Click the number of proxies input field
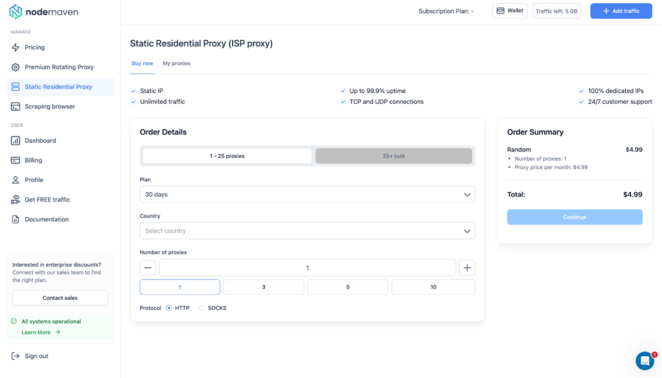This screenshot has height=378, width=662. (307, 268)
